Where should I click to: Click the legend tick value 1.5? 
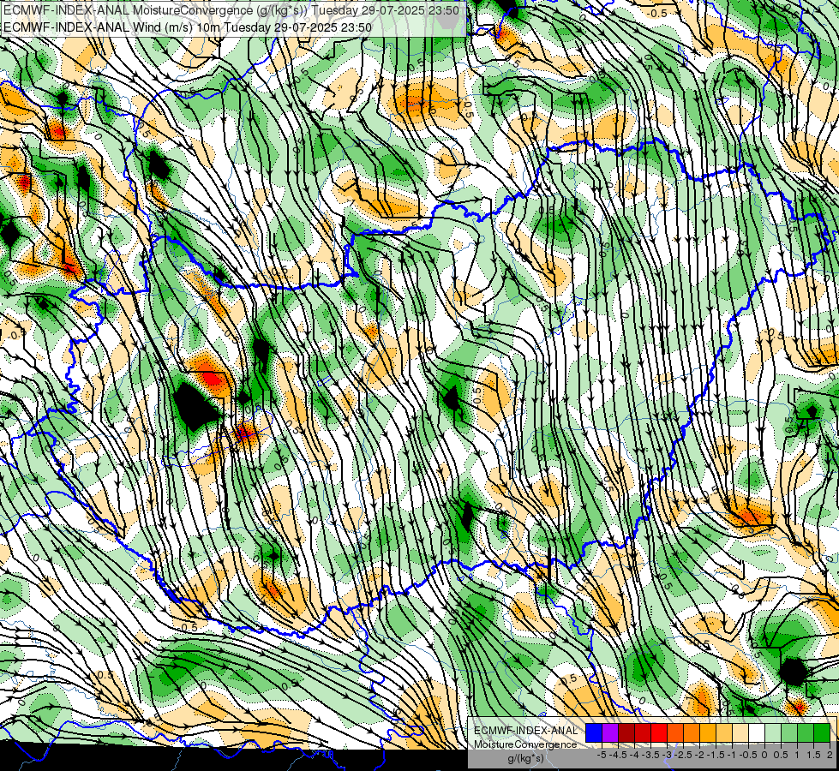tap(814, 755)
